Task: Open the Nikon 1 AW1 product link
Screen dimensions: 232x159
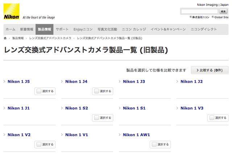Action: click(136, 135)
